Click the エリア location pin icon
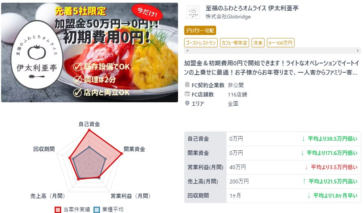Screen dimensions: 363x213 coord(187,103)
